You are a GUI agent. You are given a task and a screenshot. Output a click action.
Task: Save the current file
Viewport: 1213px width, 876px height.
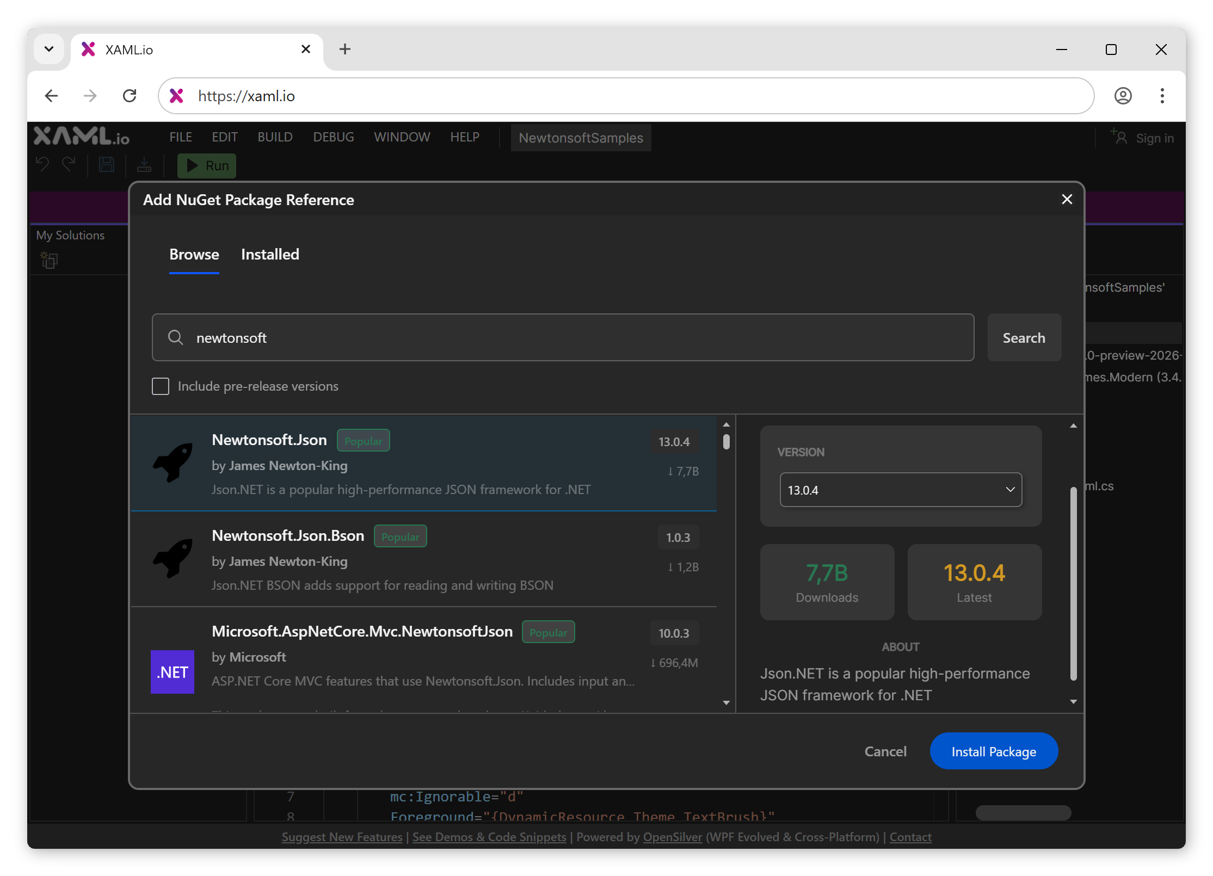click(107, 164)
